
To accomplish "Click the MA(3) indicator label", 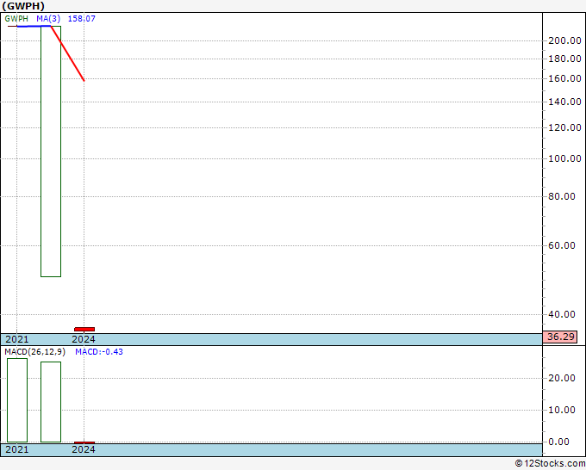I will point(48,19).
